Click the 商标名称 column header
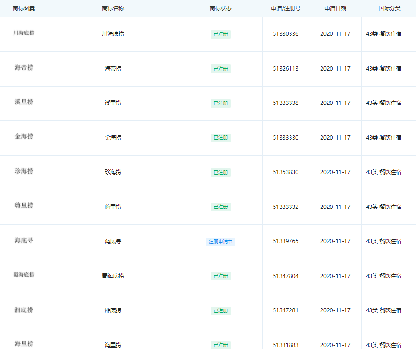This screenshot has width=416, height=358. point(113,8)
